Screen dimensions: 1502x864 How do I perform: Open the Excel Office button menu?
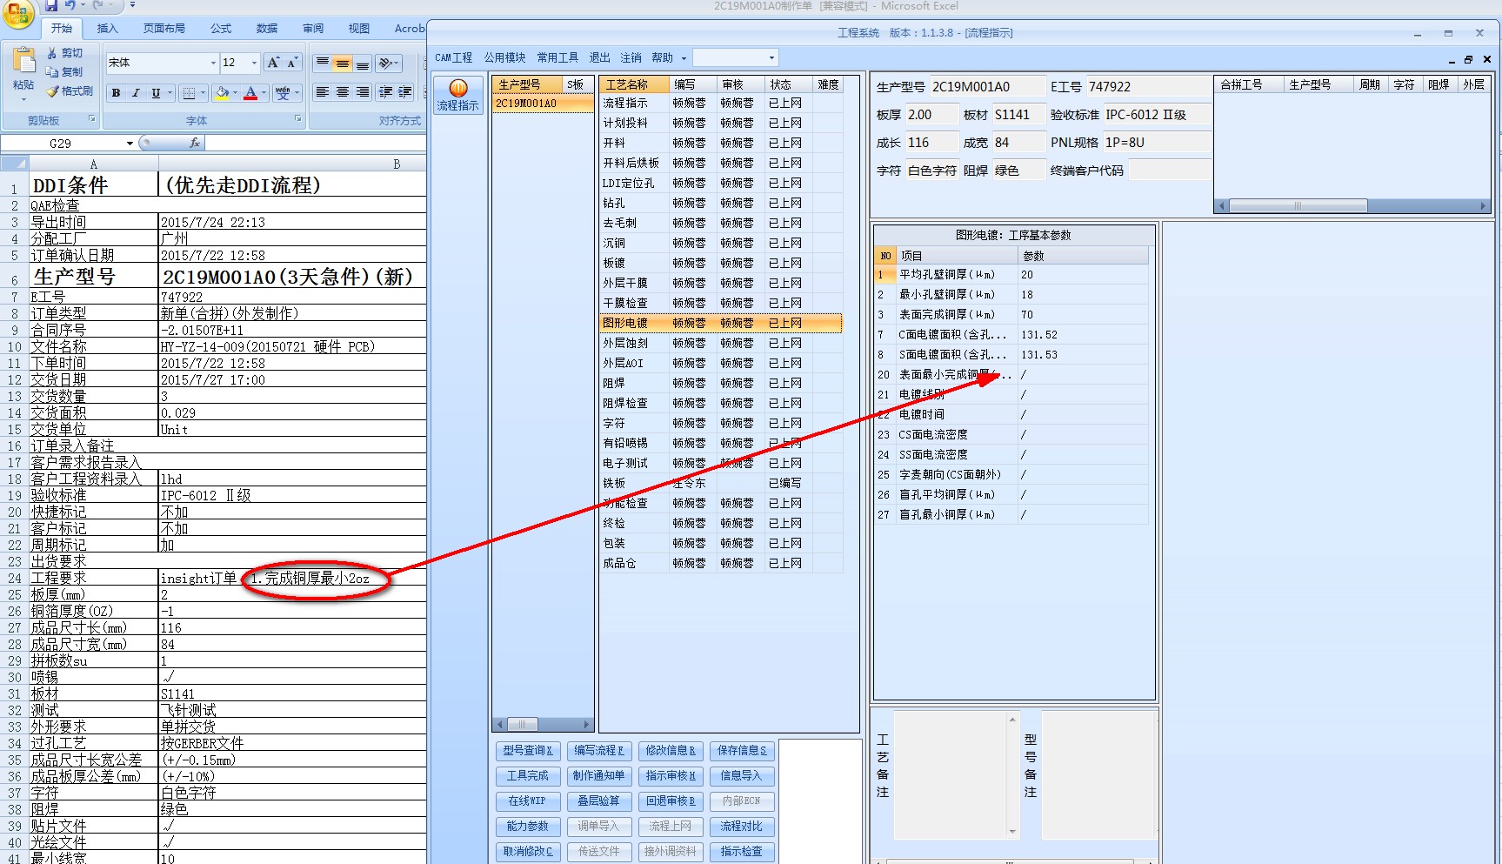[x=18, y=12]
